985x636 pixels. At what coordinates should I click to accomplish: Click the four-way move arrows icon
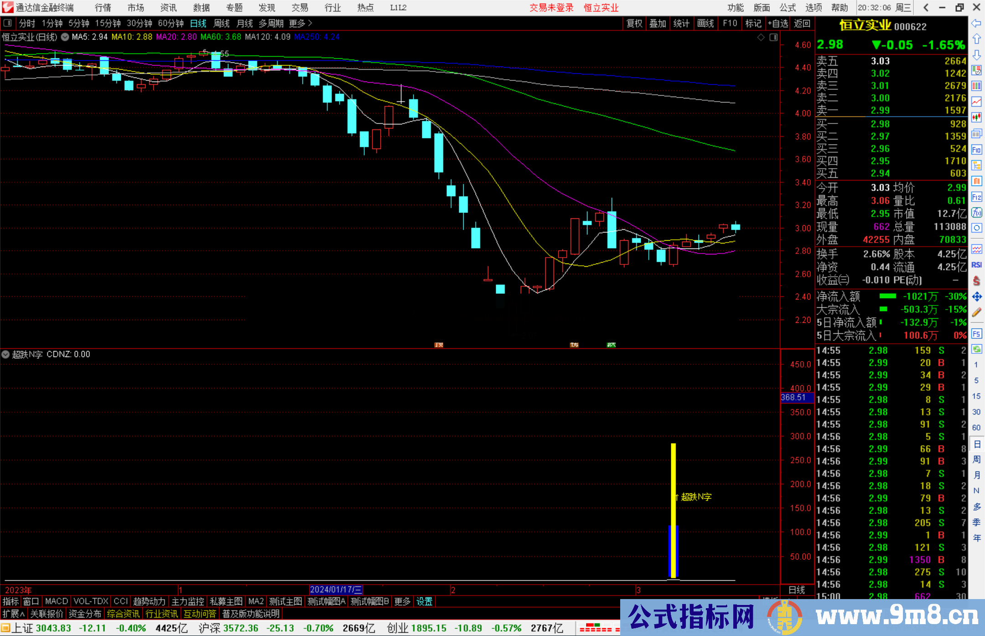click(976, 297)
